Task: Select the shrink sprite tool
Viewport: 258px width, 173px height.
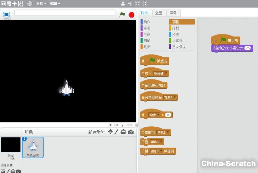Action: pos(145,4)
